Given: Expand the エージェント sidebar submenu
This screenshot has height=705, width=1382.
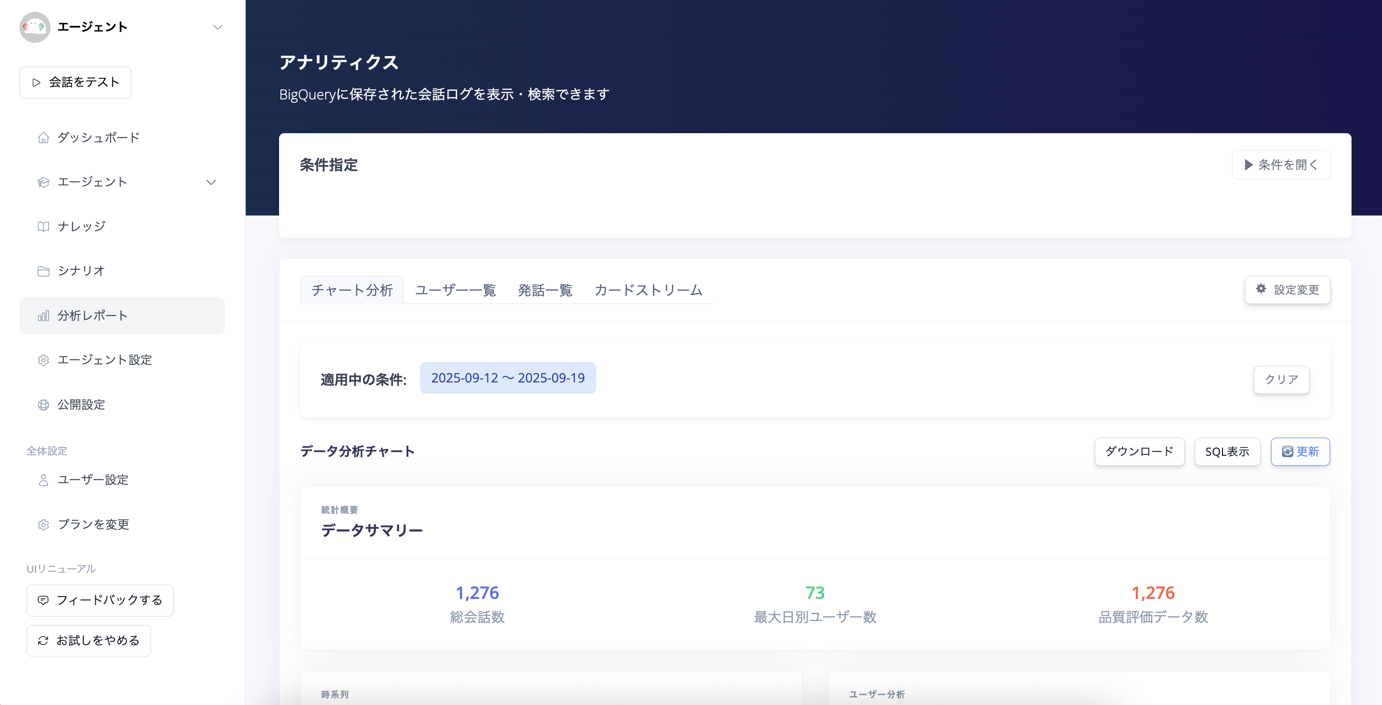Looking at the screenshot, I should click(x=211, y=182).
